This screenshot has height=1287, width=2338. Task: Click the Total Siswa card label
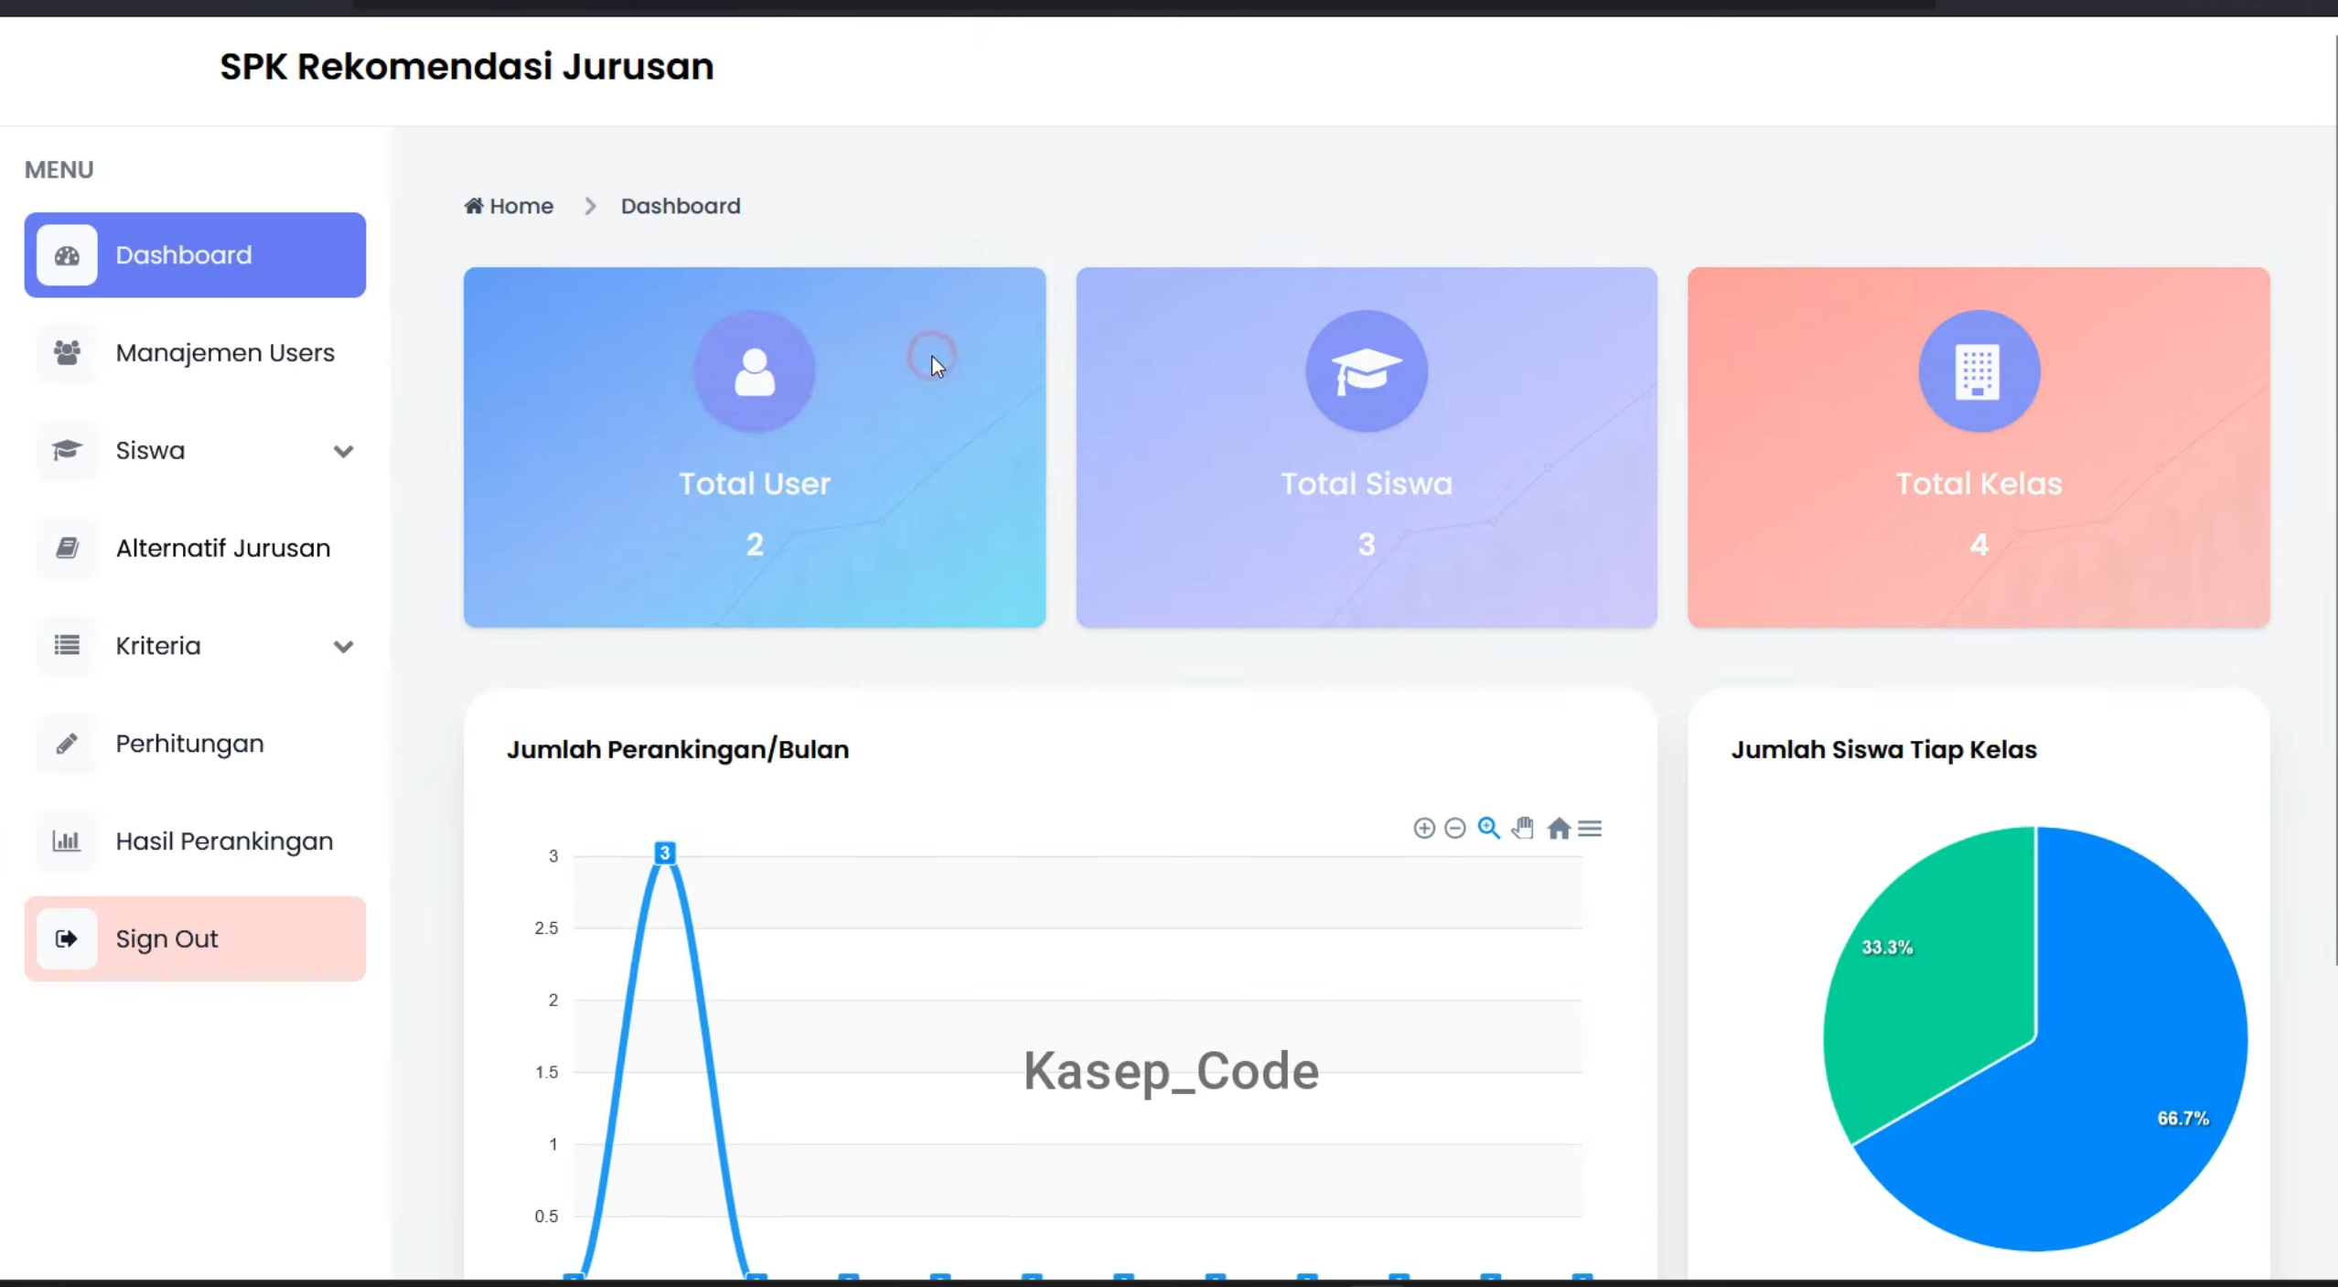1367,484
